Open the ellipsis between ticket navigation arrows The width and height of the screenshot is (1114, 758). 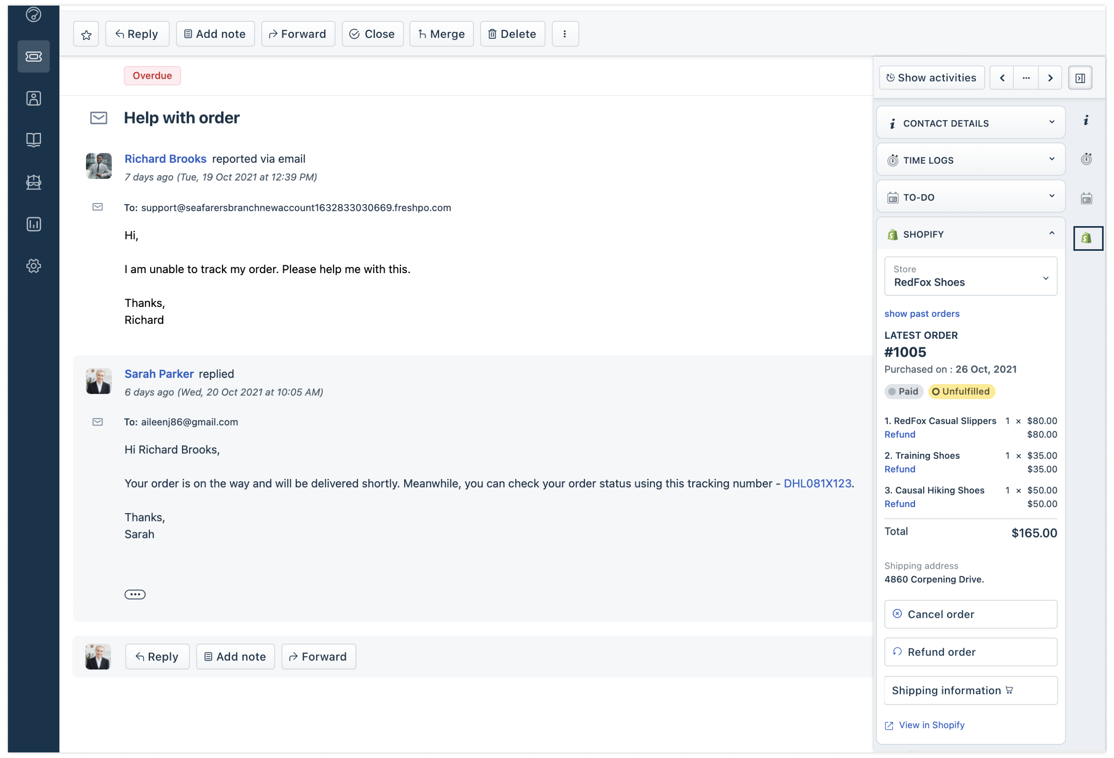pos(1026,78)
